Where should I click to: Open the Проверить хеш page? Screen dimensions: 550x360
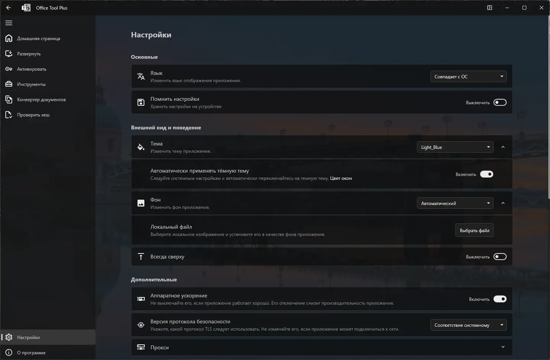[x=48, y=115]
